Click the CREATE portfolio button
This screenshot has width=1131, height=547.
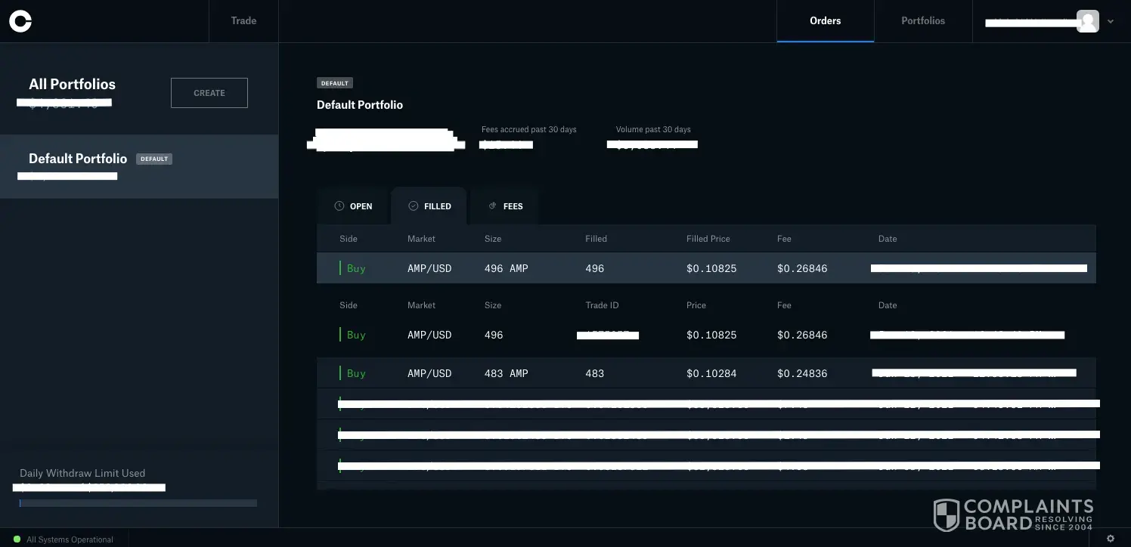pos(209,93)
